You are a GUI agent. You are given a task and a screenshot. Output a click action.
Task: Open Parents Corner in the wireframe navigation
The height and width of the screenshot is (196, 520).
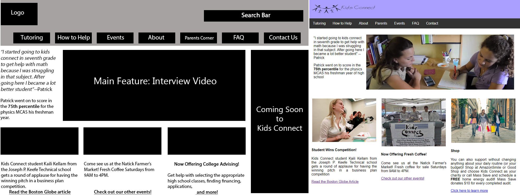pos(198,38)
